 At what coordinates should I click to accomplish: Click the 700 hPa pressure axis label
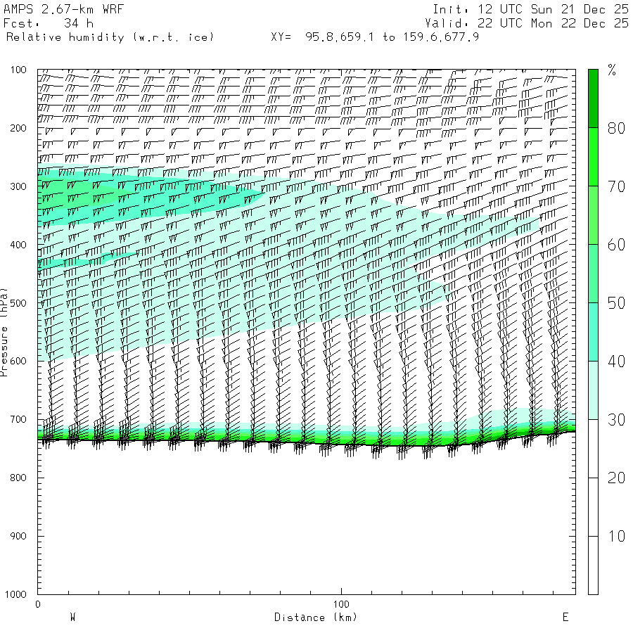click(x=18, y=419)
